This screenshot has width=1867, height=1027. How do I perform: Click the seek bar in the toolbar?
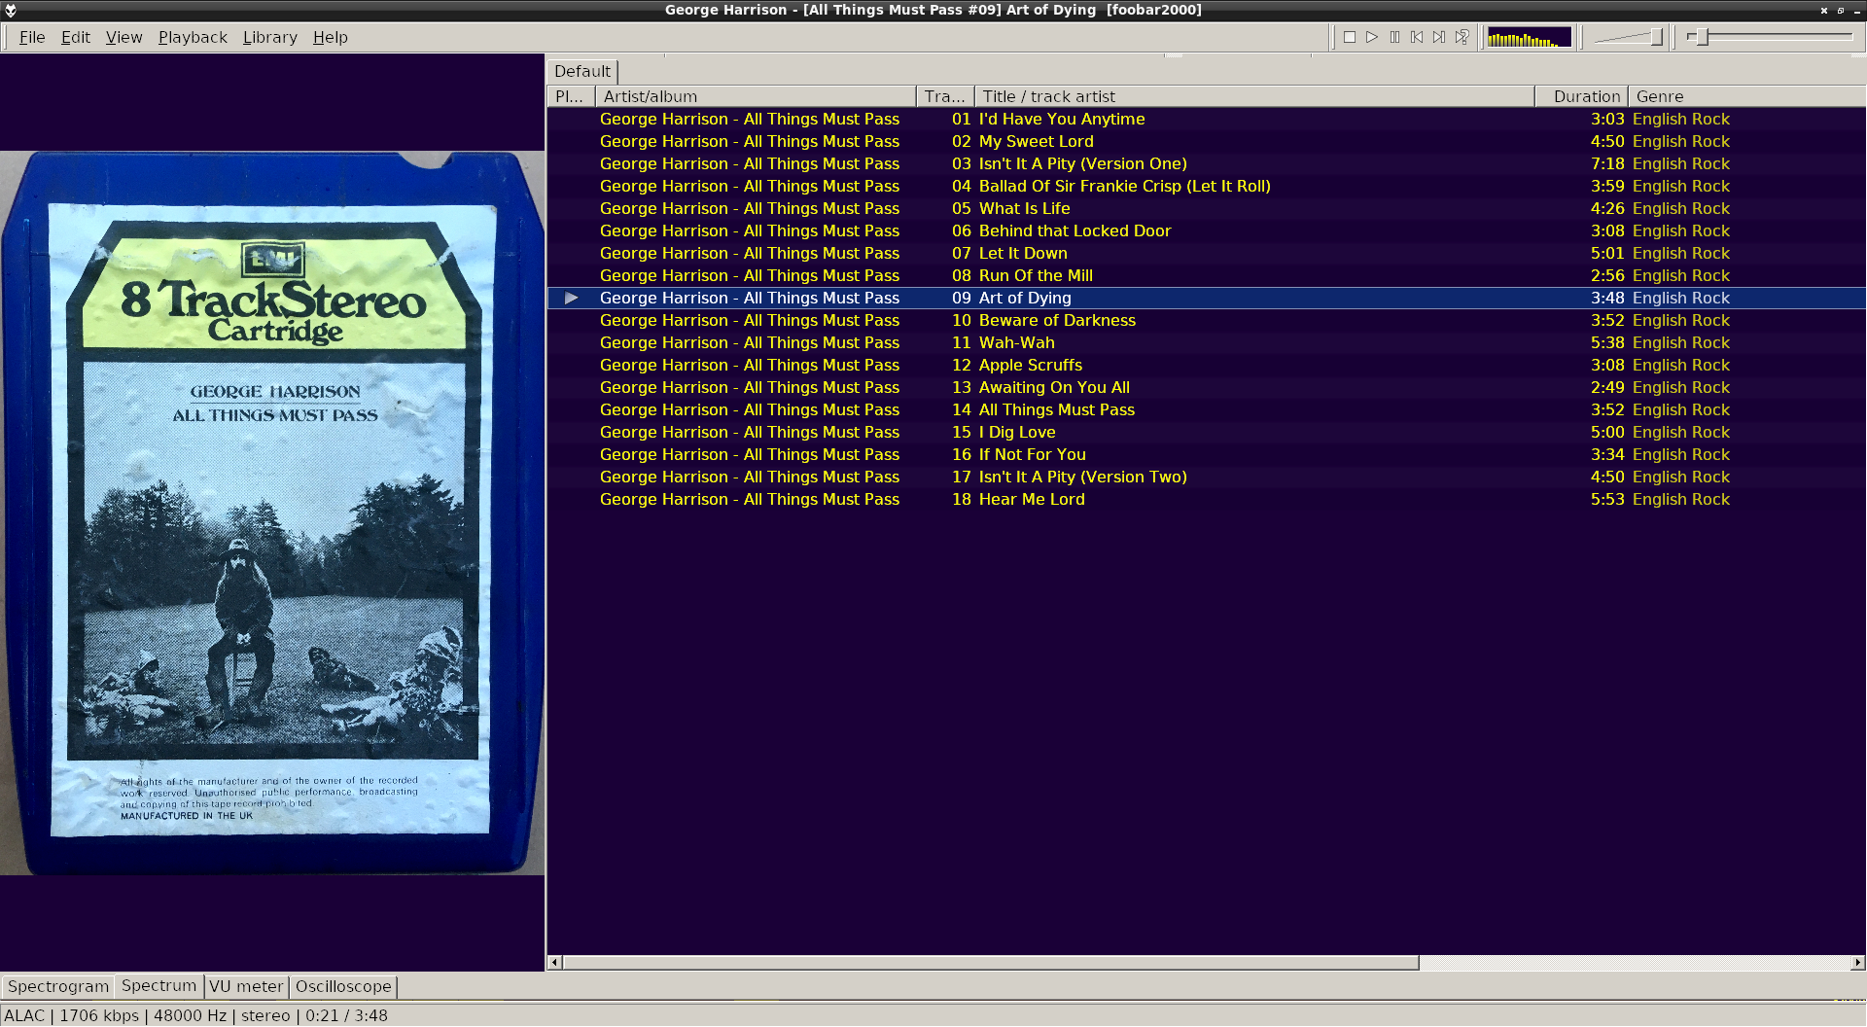[x=1770, y=37]
